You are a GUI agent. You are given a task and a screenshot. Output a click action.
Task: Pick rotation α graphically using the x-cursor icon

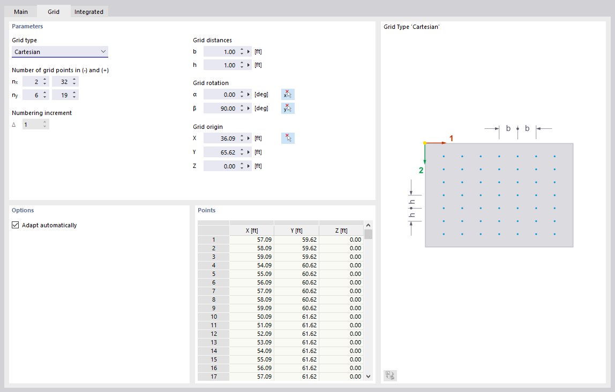pyautogui.click(x=288, y=94)
